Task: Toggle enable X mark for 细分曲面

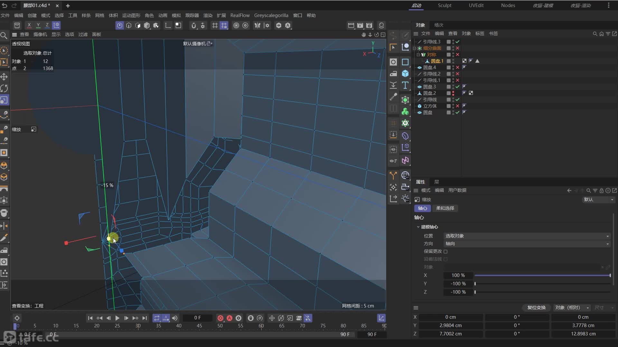Action: (x=457, y=48)
